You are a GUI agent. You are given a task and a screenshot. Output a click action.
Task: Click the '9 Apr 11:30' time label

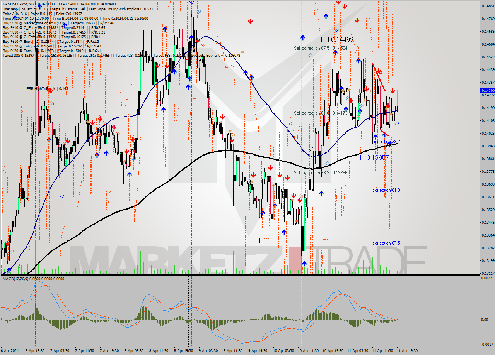pyautogui.click(x=233, y=351)
